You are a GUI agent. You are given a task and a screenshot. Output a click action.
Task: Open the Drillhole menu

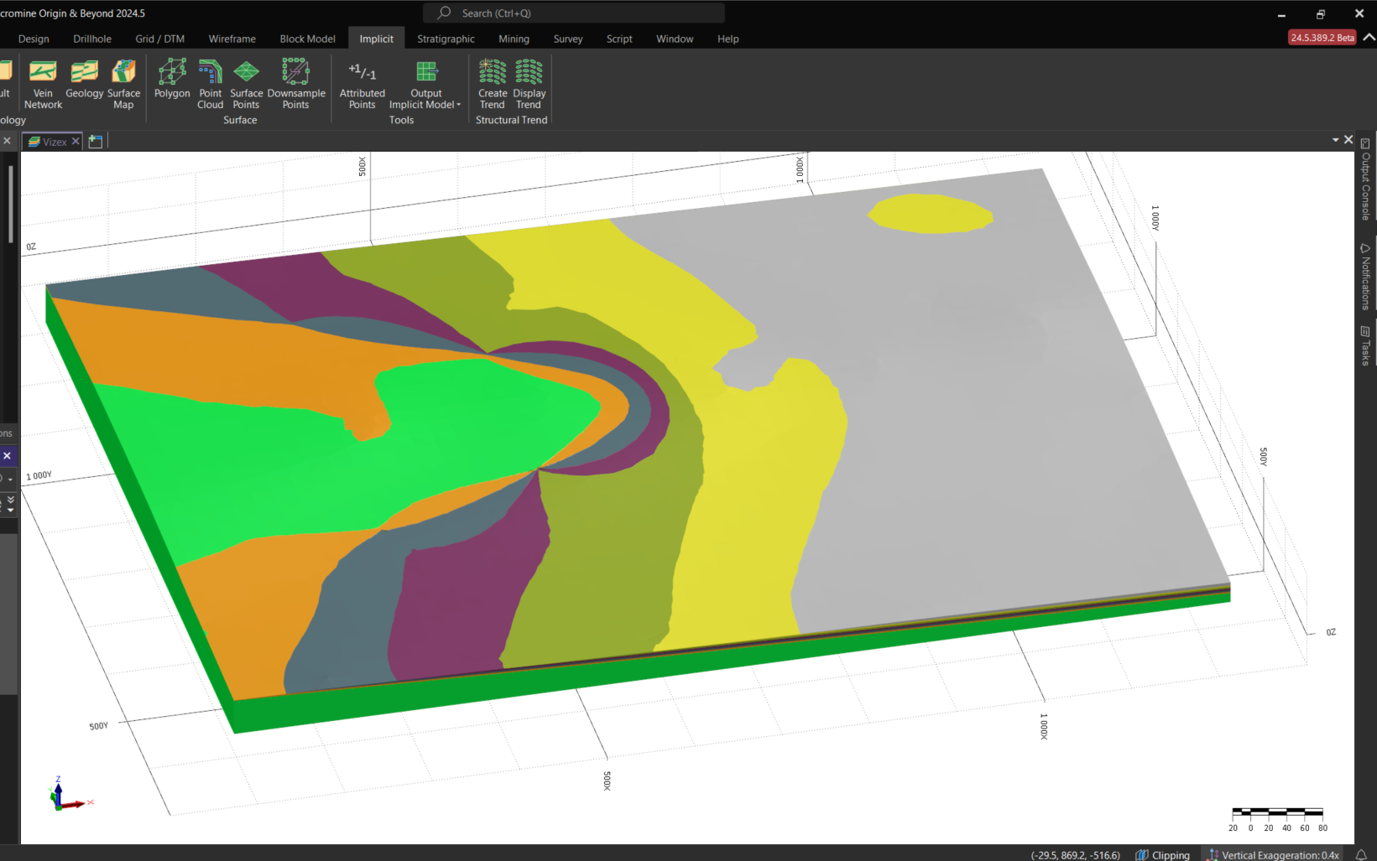[91, 39]
